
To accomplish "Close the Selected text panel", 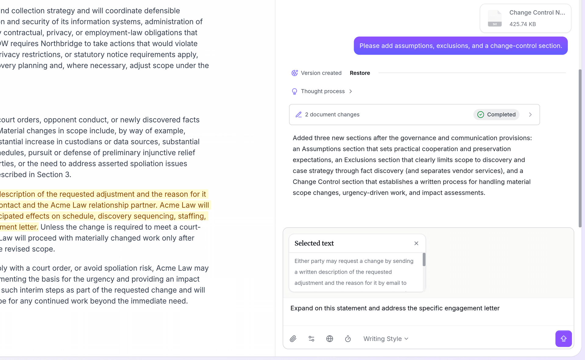I will (416, 243).
